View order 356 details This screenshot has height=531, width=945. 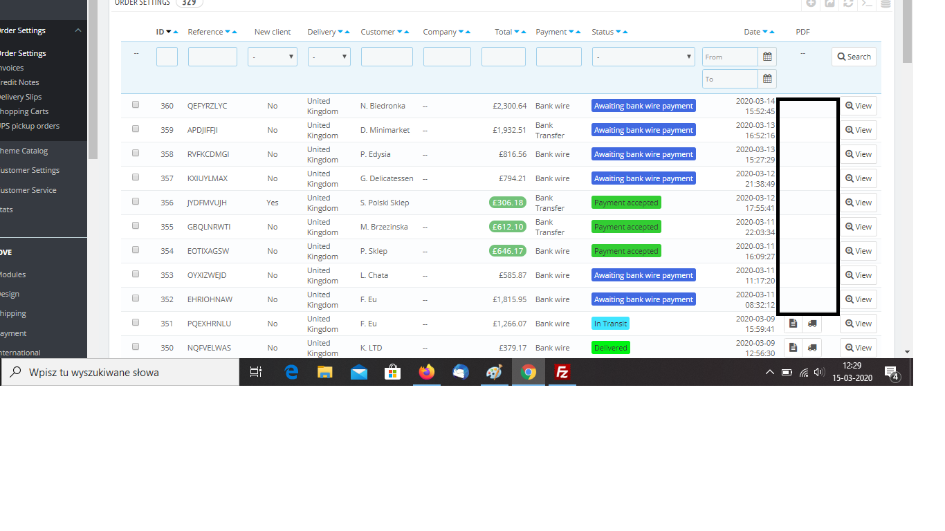click(859, 203)
